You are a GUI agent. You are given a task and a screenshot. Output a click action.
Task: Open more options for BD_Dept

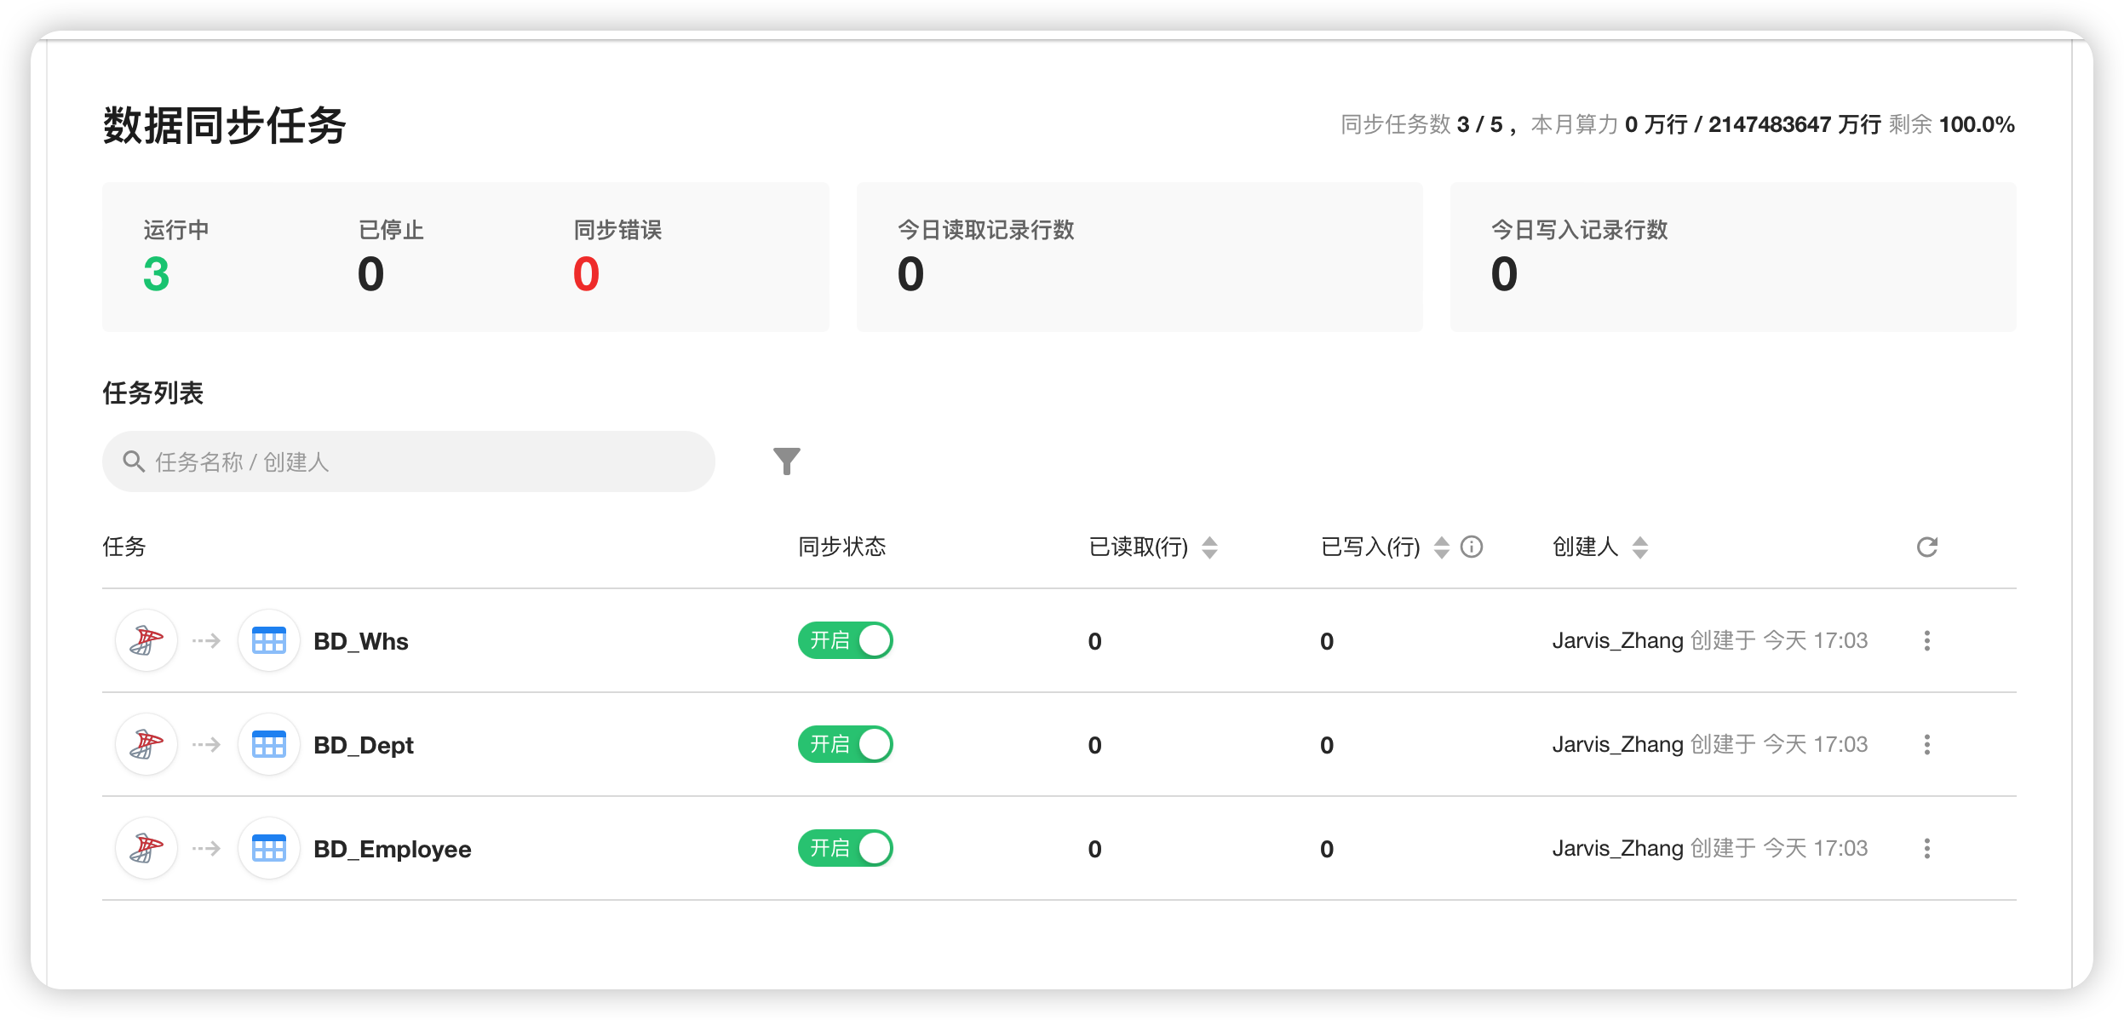(x=1926, y=744)
